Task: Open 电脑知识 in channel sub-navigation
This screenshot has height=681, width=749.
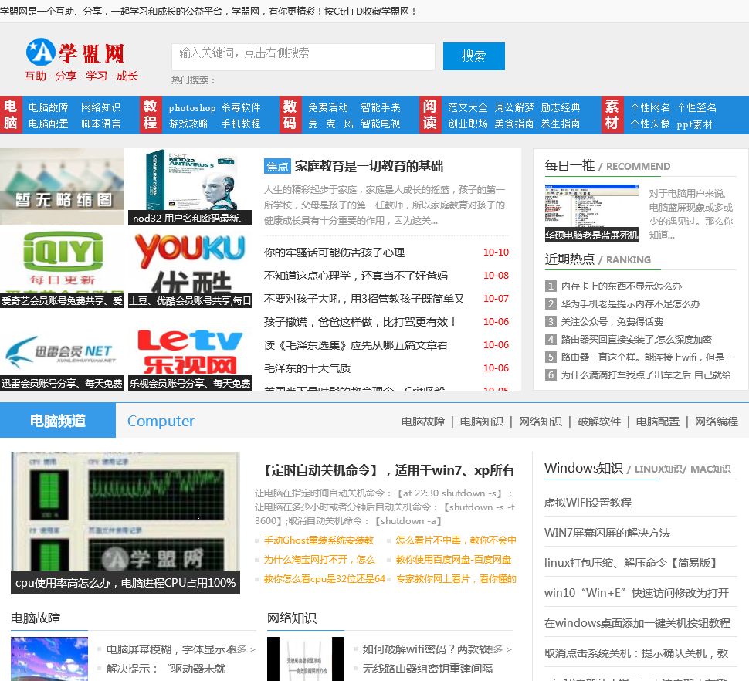Action: [482, 422]
